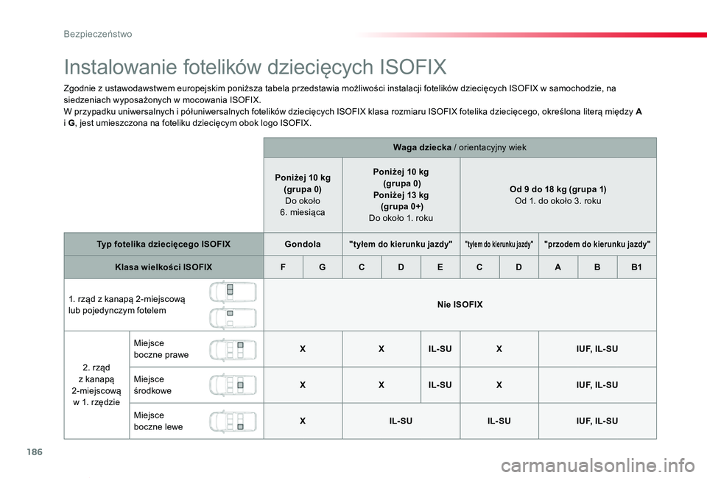
Task: Click page number 186
Action: tap(35, 451)
